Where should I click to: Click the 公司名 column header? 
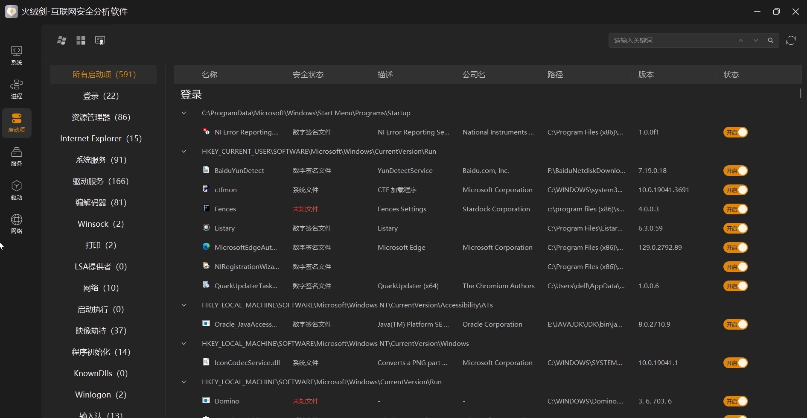[474, 75]
